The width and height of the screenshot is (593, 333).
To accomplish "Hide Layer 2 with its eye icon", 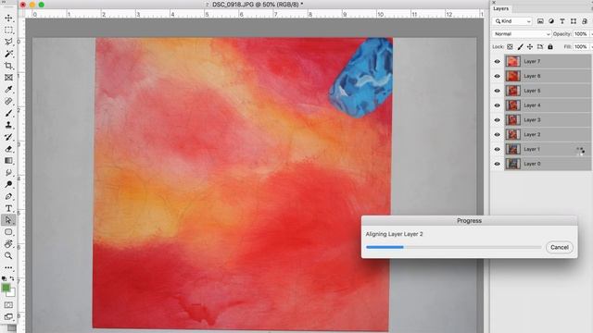I will pos(497,135).
